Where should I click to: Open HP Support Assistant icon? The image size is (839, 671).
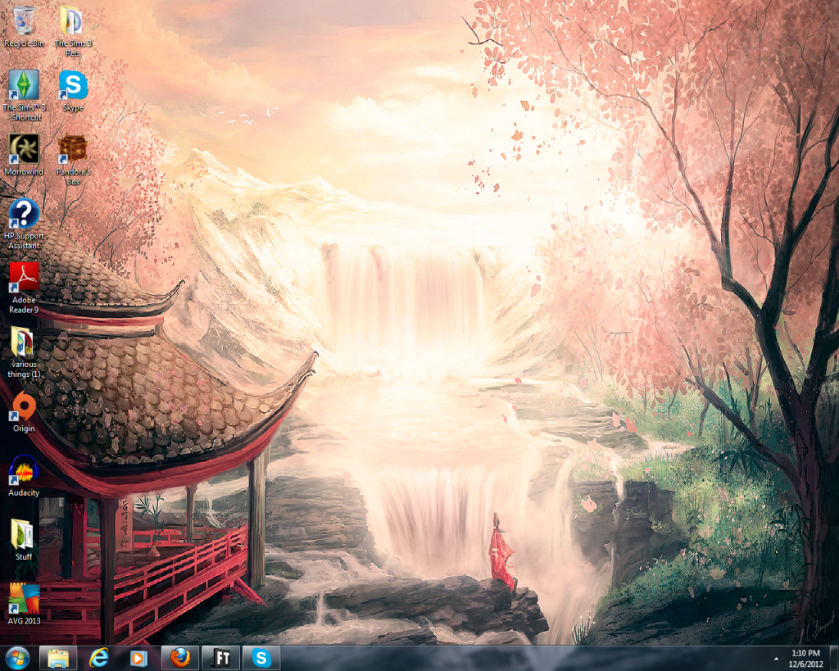24,214
